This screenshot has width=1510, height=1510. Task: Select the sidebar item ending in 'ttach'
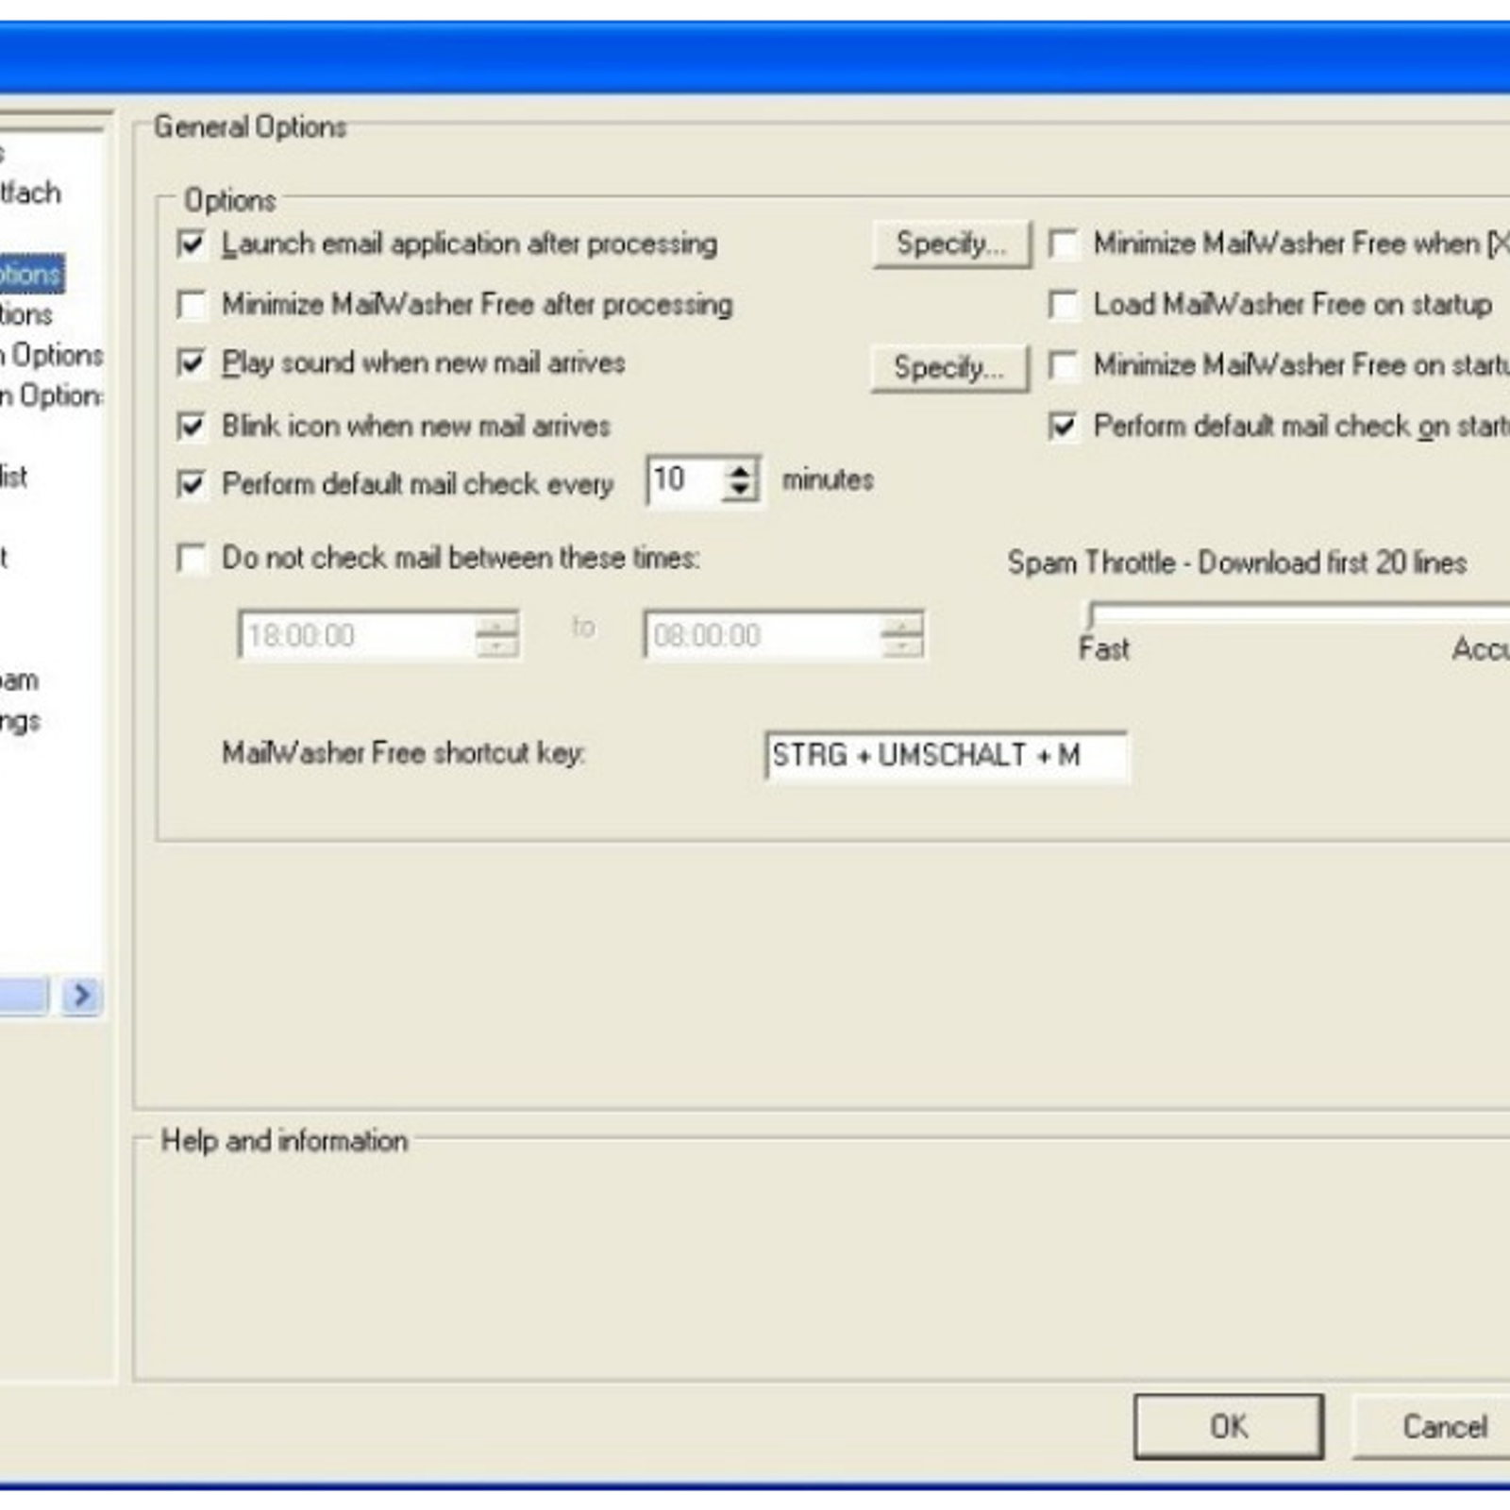30,193
